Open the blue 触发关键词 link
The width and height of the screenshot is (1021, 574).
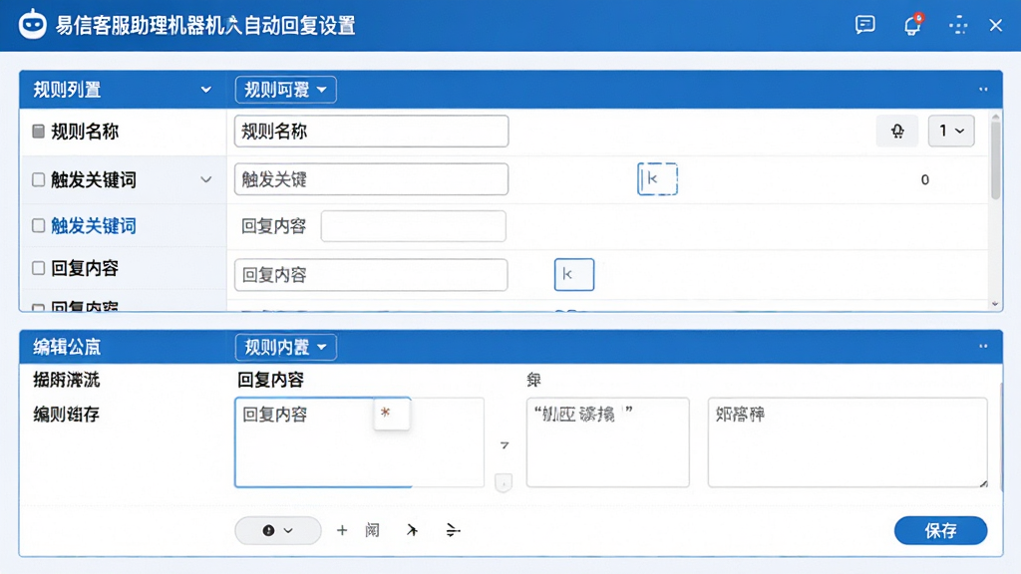[94, 226]
